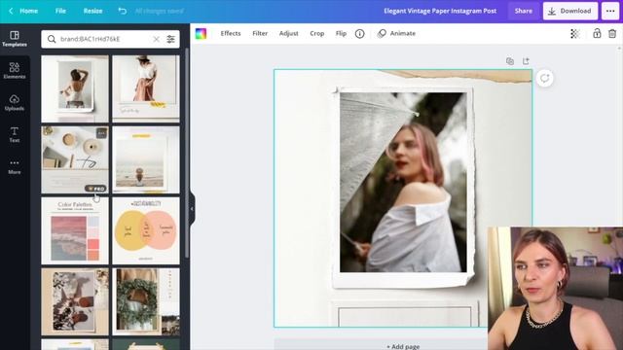
Task: Open the Filter options
Action: 260,33
